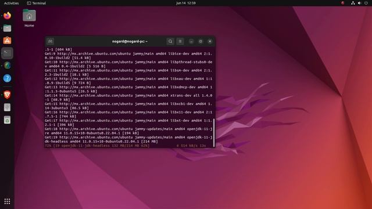Open the Trash icon in the dock

click(x=7, y=120)
